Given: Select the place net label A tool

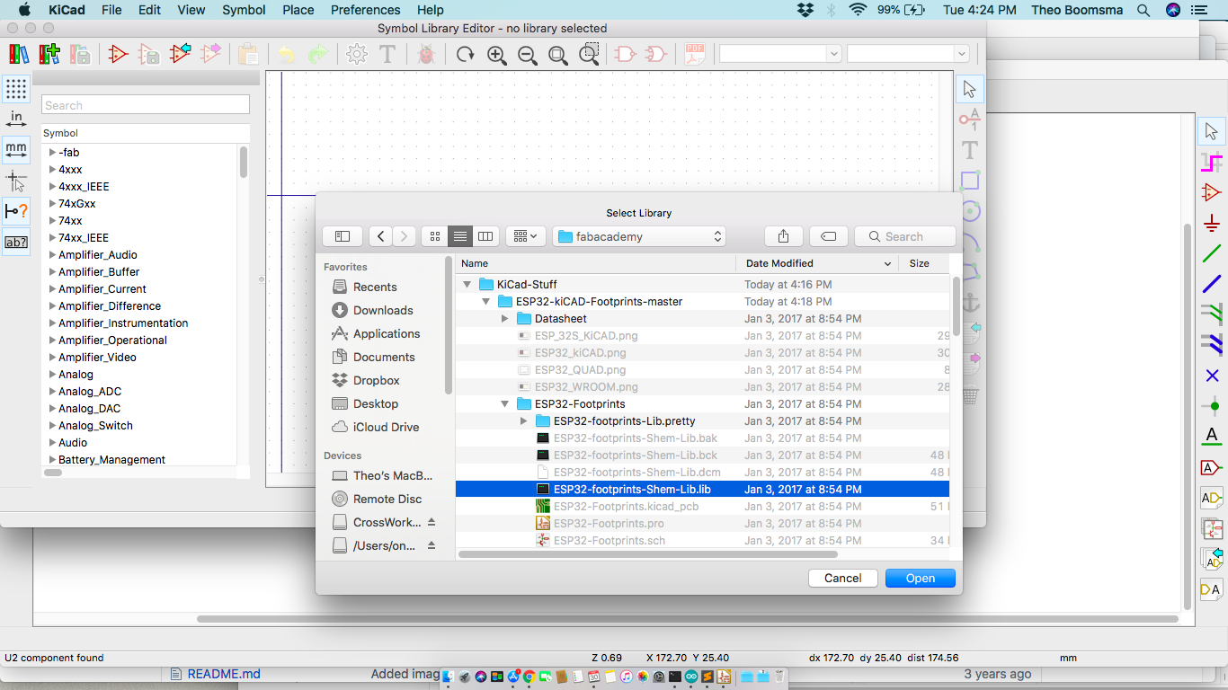Looking at the screenshot, I should coord(1212,437).
